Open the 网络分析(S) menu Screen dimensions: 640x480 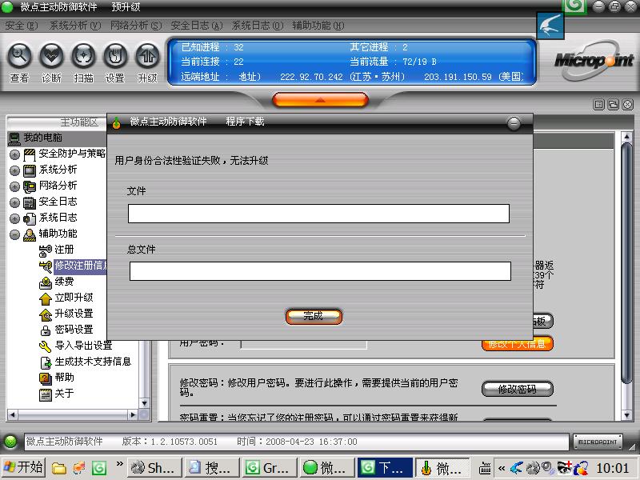pos(136,26)
